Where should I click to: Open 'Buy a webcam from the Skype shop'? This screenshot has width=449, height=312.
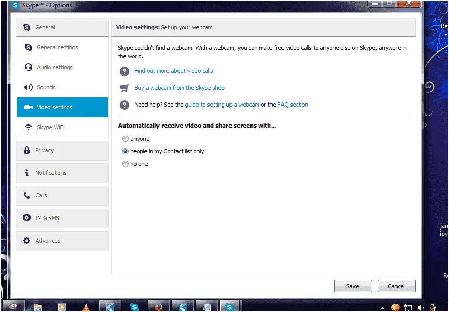179,88
